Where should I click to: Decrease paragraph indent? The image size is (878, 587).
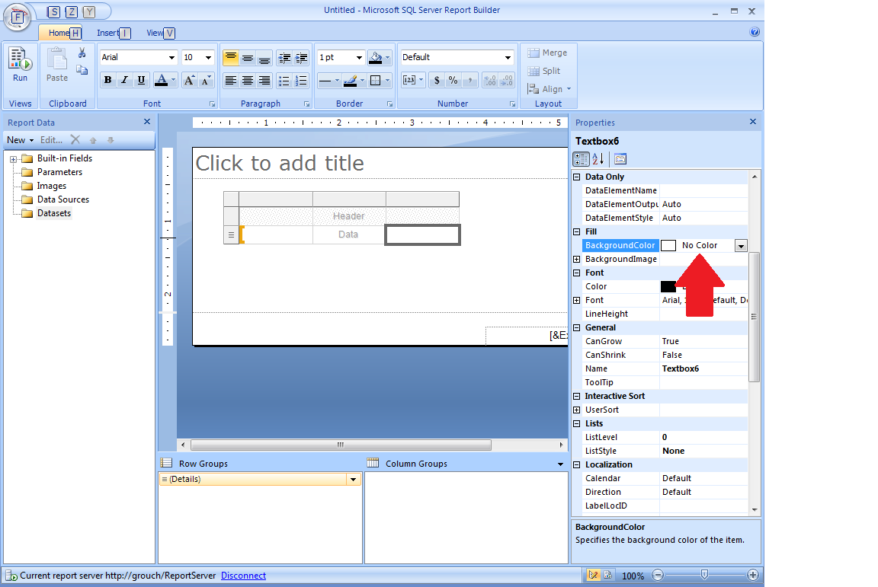coord(284,58)
